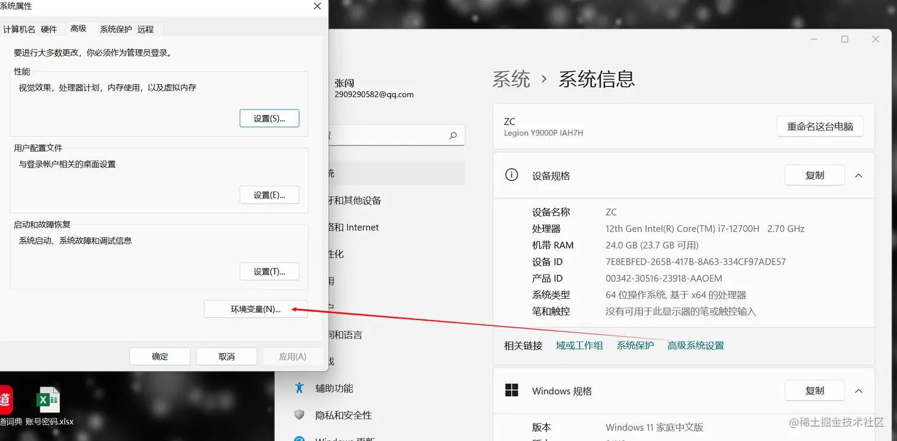Select the 高级 tab

tap(78, 28)
